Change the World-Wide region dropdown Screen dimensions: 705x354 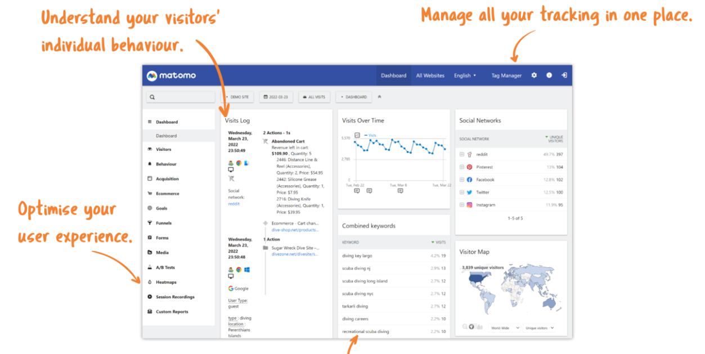click(x=505, y=326)
